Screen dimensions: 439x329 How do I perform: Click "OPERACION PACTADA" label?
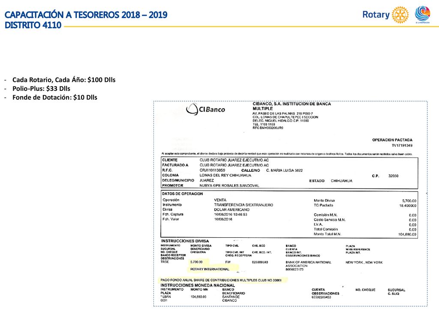click(392, 140)
